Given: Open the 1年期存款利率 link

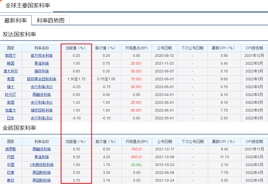Looking at the screenshot, I should [x=42, y=165].
